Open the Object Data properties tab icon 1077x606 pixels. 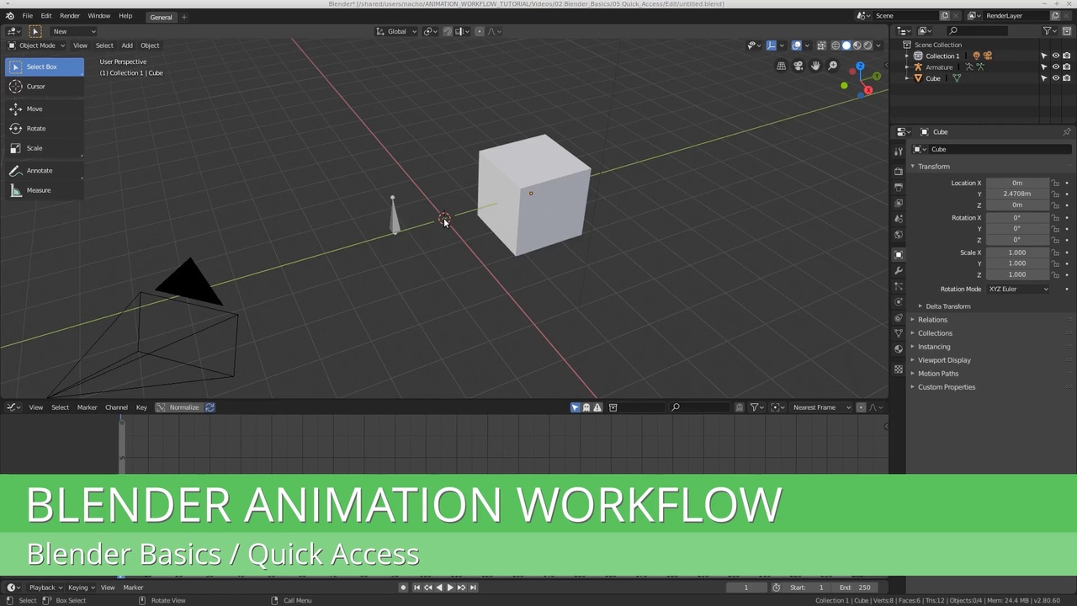[x=899, y=334]
